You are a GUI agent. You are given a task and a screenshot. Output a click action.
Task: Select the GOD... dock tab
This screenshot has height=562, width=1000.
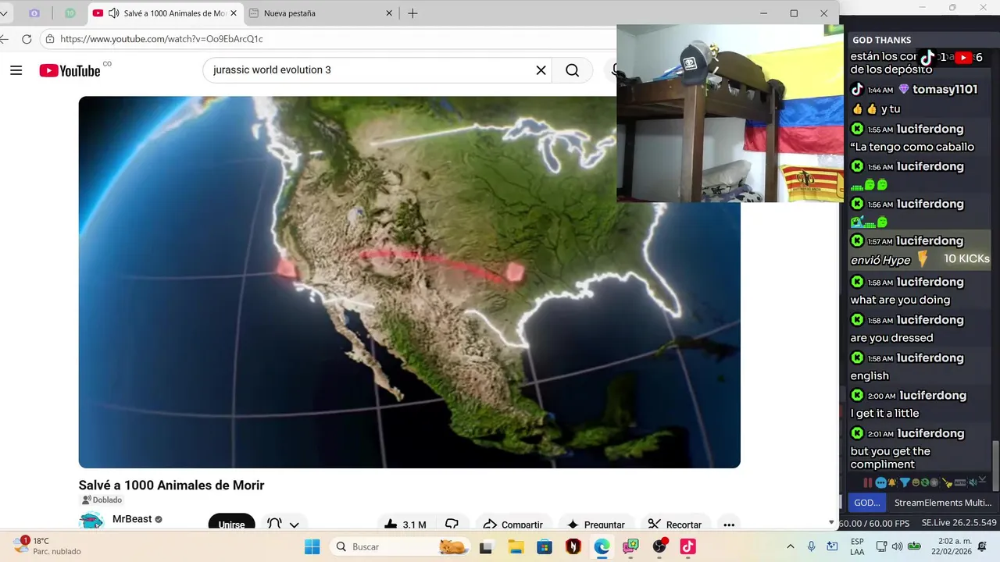click(867, 503)
